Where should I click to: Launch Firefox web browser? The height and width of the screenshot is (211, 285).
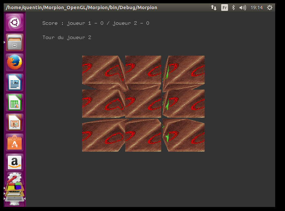tap(15, 62)
